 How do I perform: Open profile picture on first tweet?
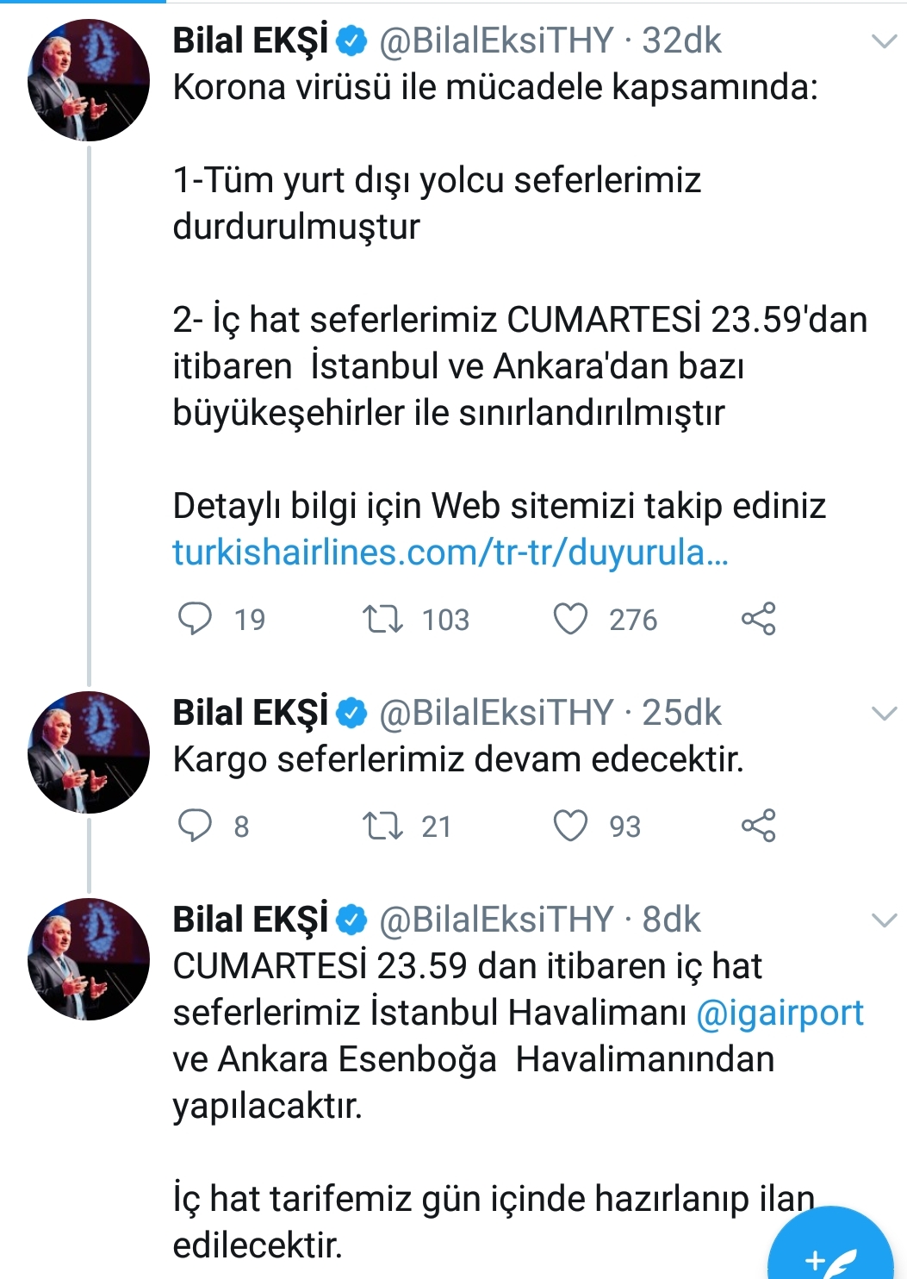pos(89,80)
